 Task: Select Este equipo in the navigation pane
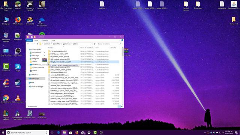coord(35,79)
